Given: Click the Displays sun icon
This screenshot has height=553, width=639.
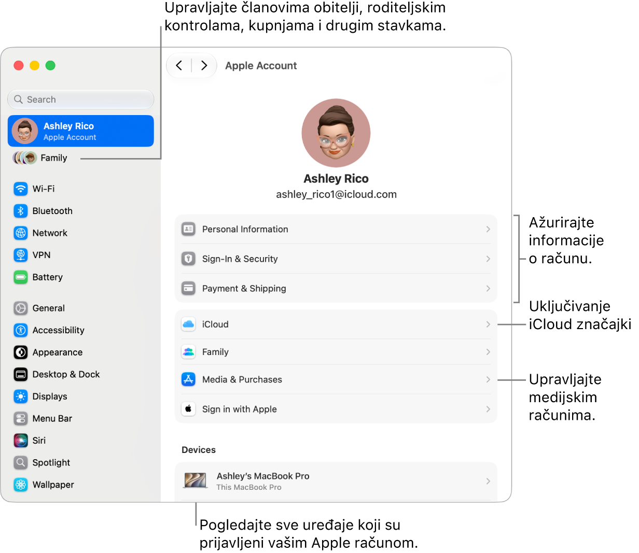Looking at the screenshot, I should [21, 396].
